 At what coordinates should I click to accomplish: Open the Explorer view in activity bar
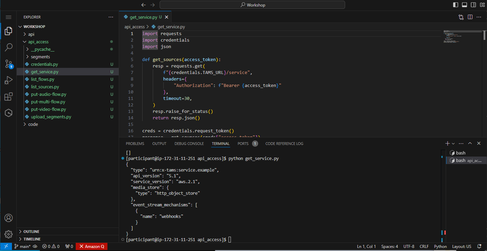click(9, 32)
